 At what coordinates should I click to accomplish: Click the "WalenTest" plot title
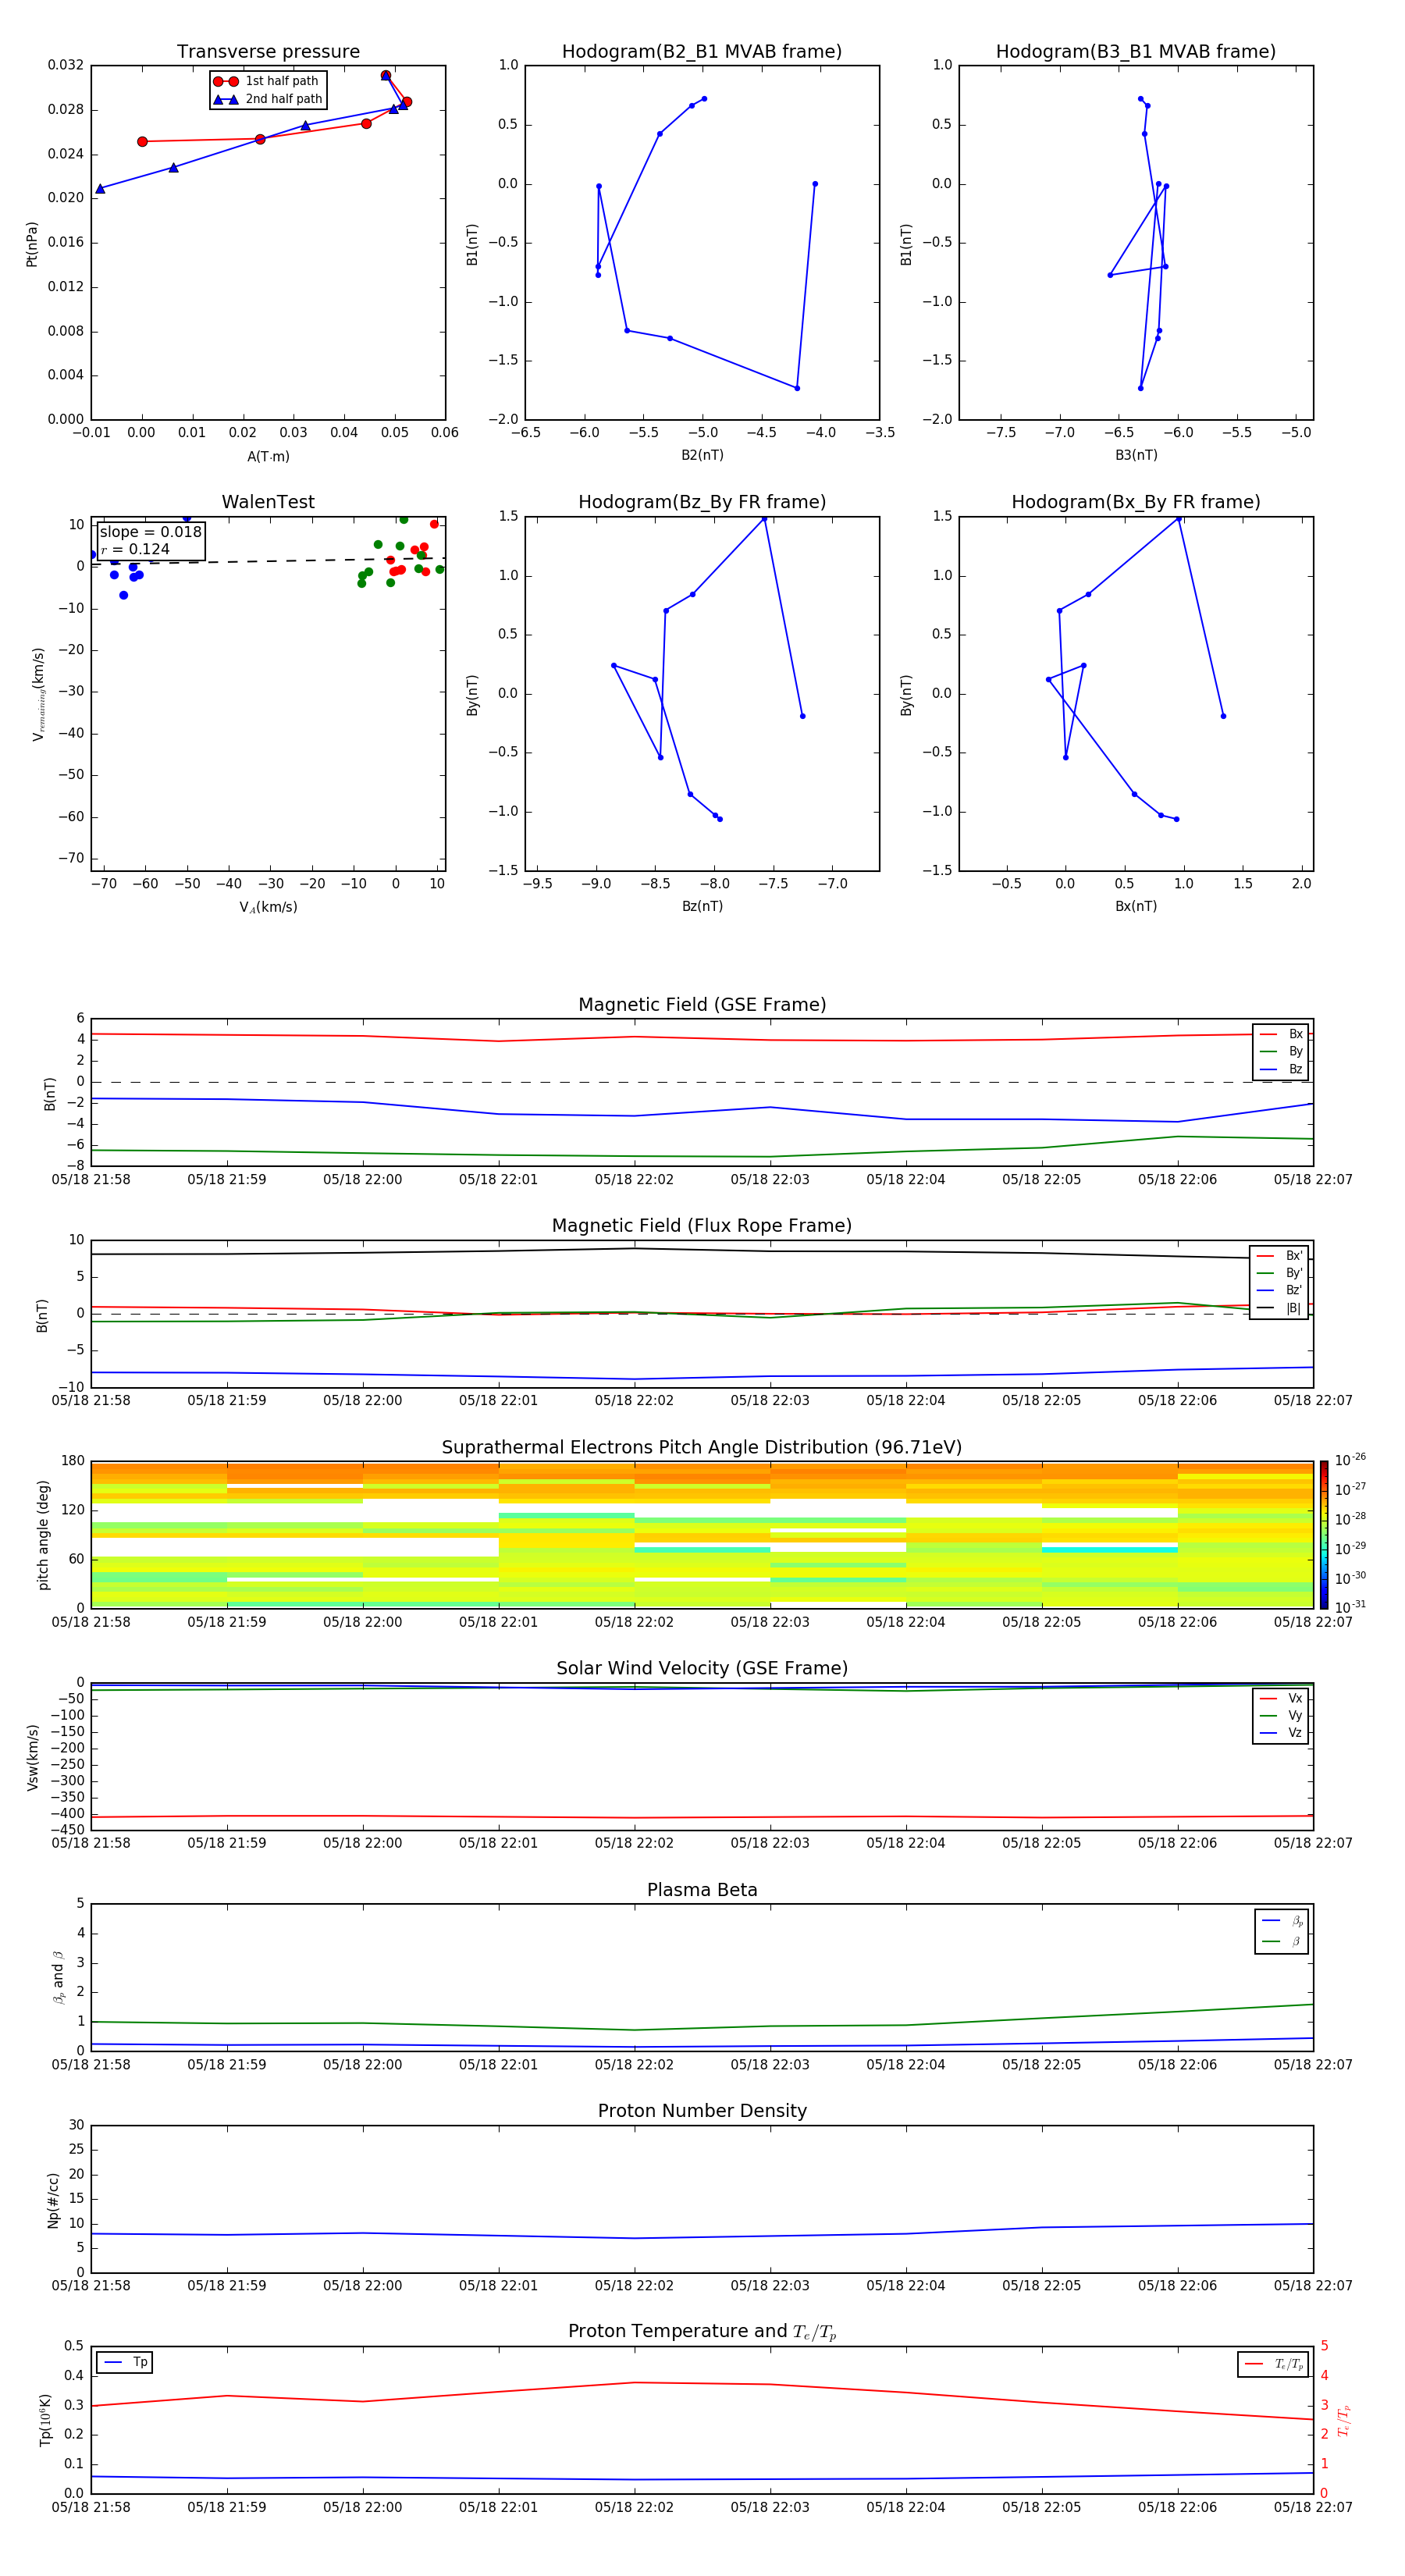pyautogui.click(x=268, y=502)
